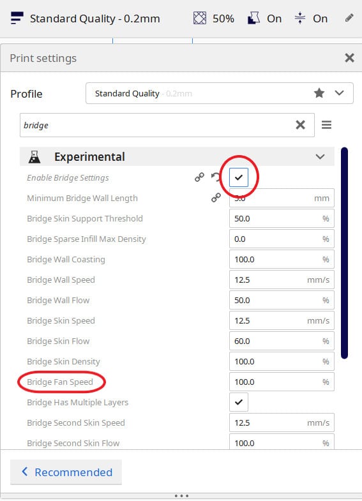Toggle Enable Bridge Settings checkbox
This screenshot has height=501, width=362.
[239, 177]
